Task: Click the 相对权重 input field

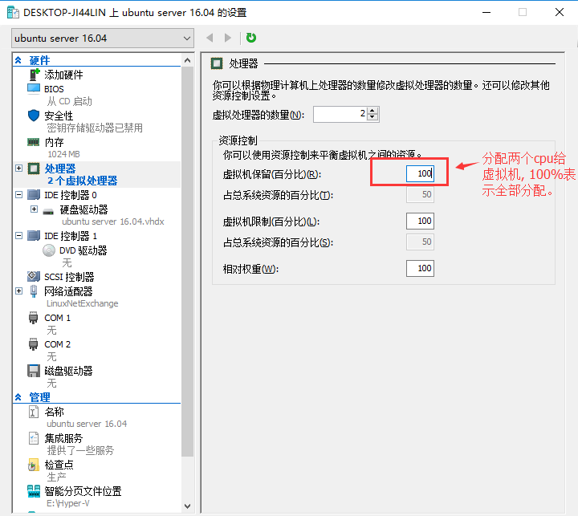Action: [420, 268]
